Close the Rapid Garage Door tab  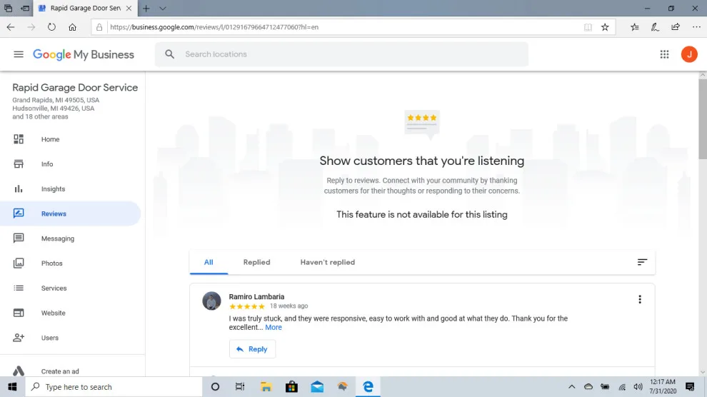(x=129, y=8)
